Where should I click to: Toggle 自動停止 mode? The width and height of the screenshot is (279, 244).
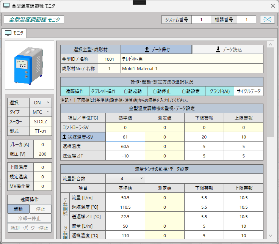[x=161, y=91]
